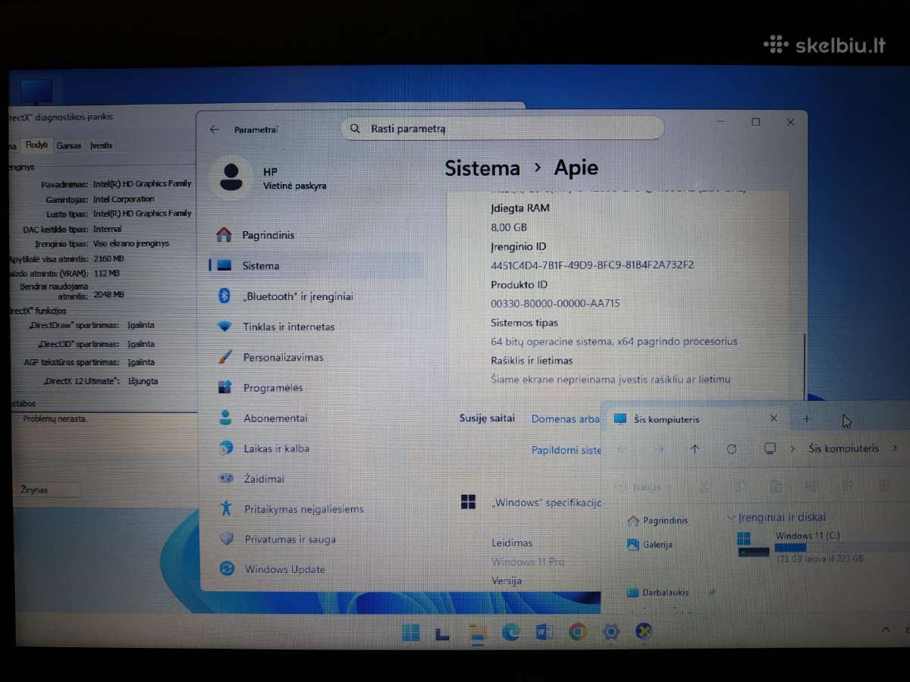Close the 'Šis kompiuteris' Explorer tab
The height and width of the screenshot is (682, 910).
[773, 418]
